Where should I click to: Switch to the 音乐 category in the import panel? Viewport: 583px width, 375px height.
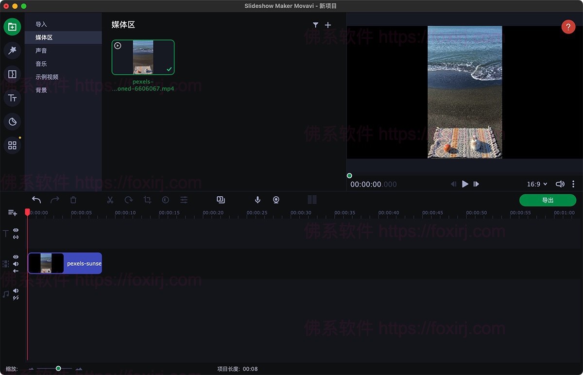[41, 63]
